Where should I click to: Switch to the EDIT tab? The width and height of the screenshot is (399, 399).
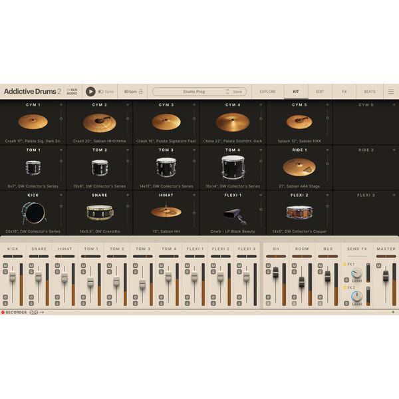[320, 92]
